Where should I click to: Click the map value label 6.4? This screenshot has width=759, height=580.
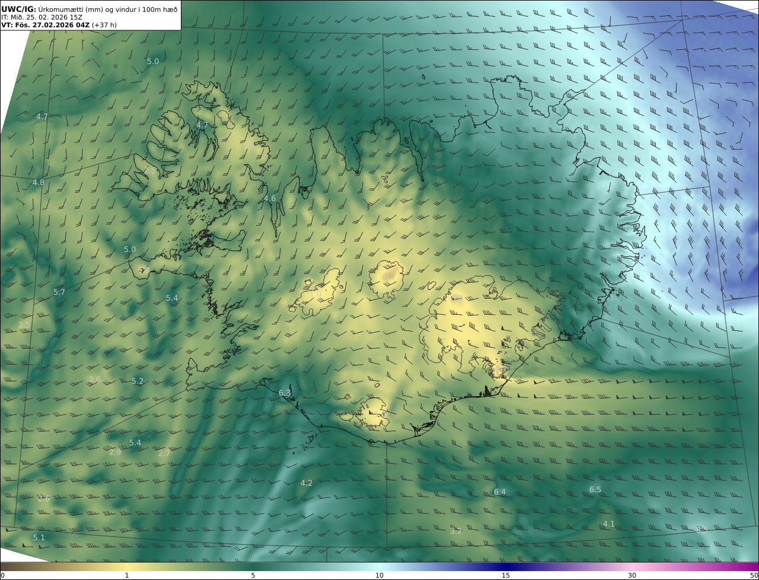pyautogui.click(x=500, y=492)
